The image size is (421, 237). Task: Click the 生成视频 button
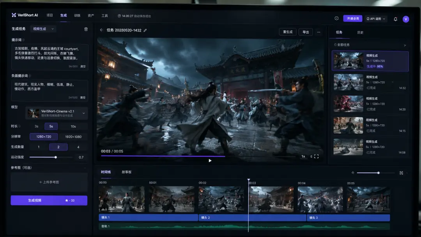pyautogui.click(x=49, y=200)
